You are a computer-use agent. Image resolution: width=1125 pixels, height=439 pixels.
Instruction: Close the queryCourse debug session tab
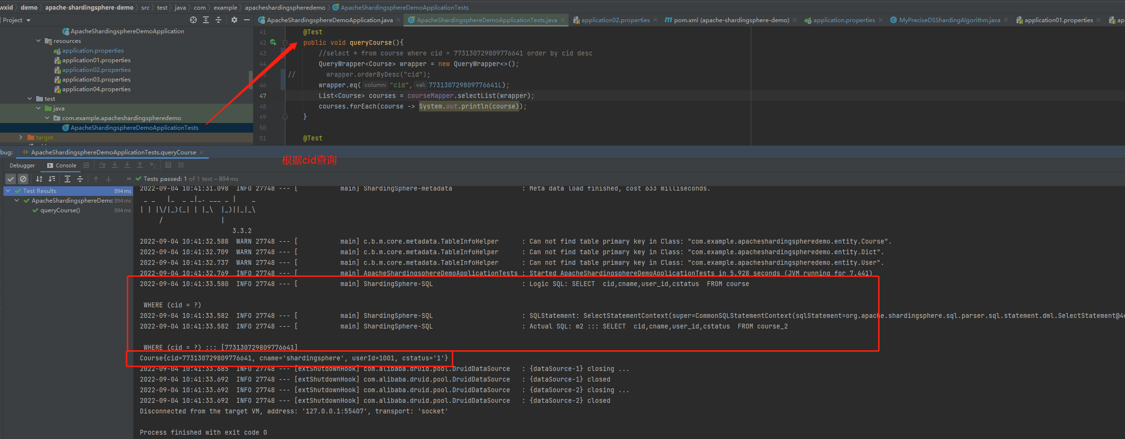(202, 152)
